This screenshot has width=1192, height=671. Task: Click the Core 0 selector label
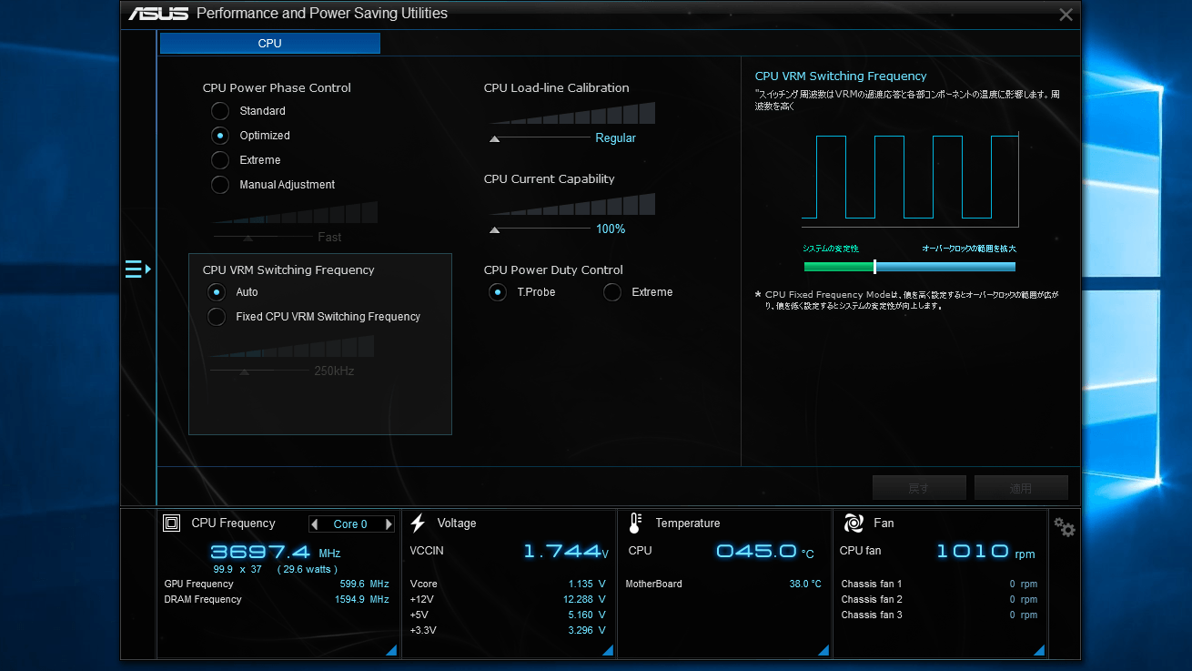click(350, 524)
